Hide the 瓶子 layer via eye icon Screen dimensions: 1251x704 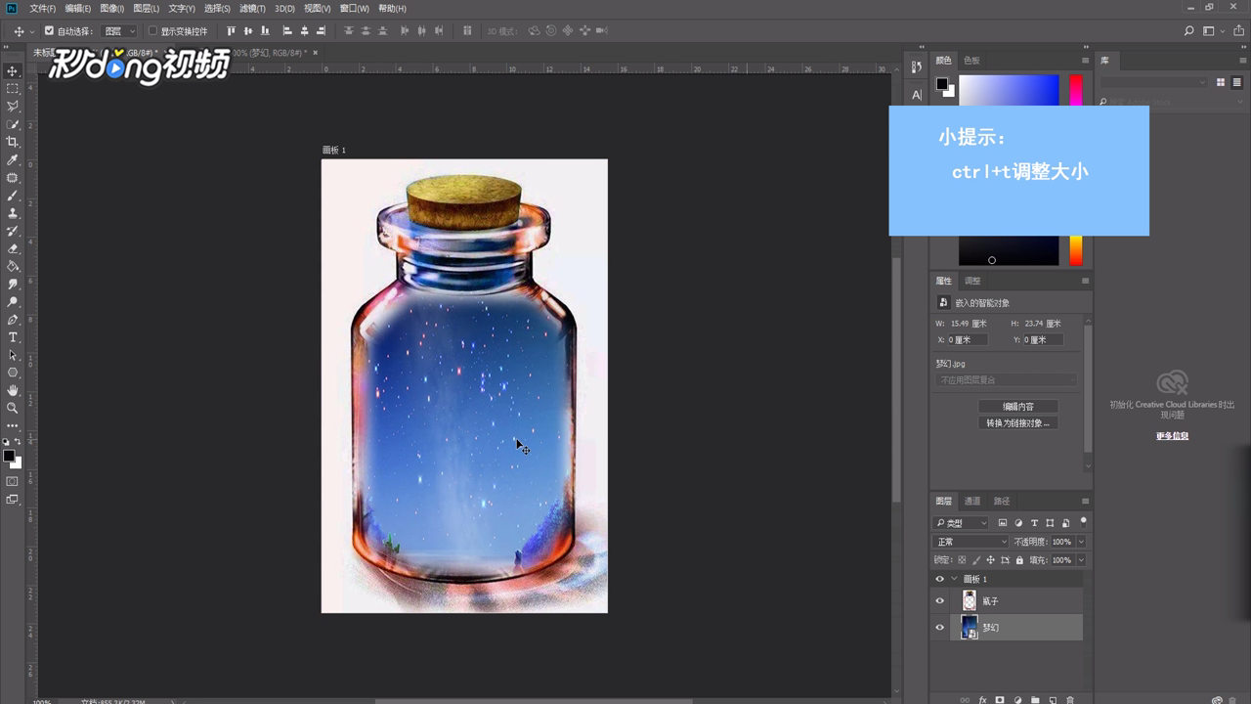coord(940,601)
